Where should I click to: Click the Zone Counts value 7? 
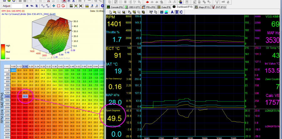tap(278, 87)
